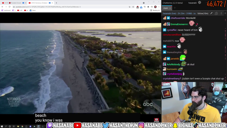Viewport: 227px width, 128px height.
Task: Open the LoFi bookmark
Action: pos(20,10)
